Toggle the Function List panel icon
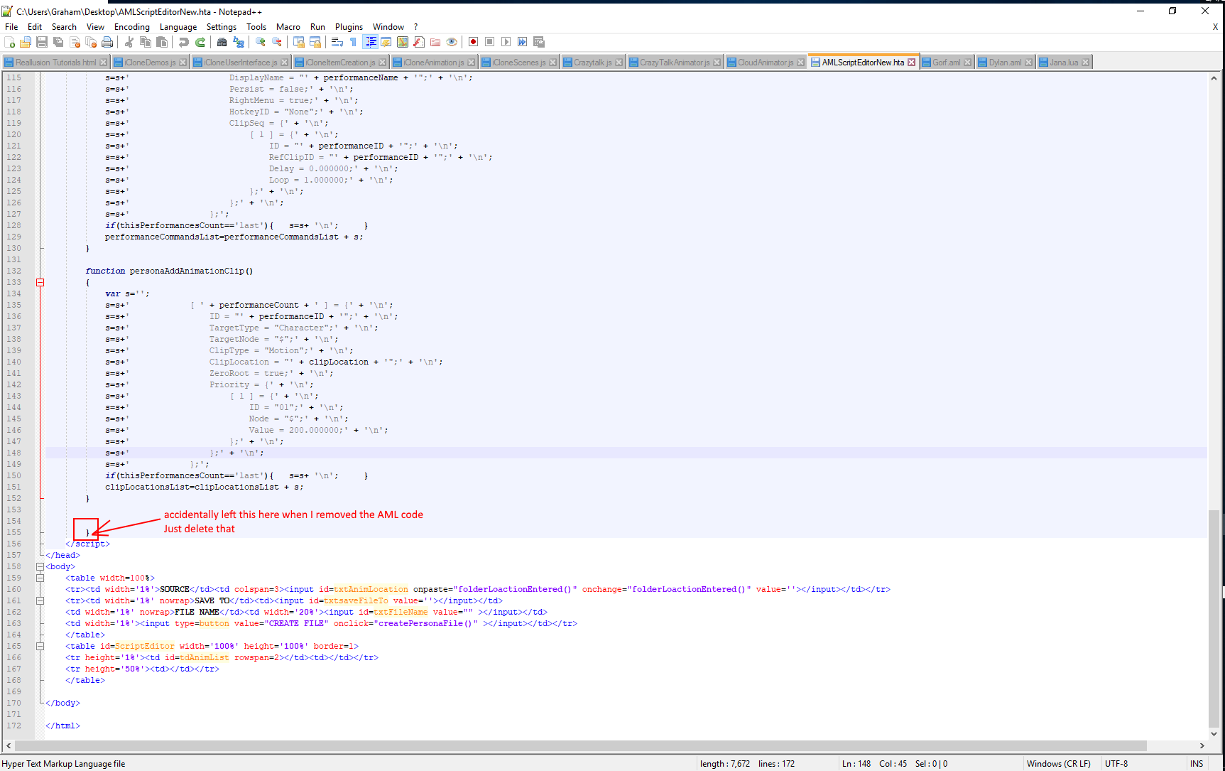Viewport: 1225px width, 771px height. [x=419, y=43]
